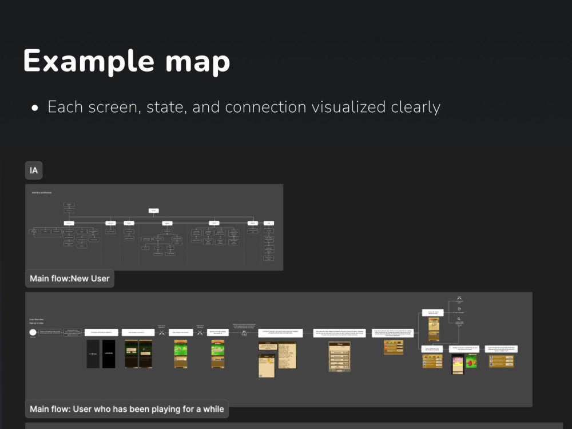The width and height of the screenshot is (572, 429).
Task: Click the IA frame label
Action: [x=34, y=170]
